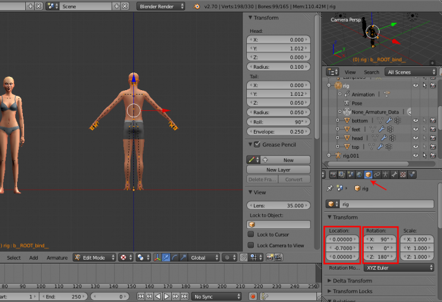The width and height of the screenshot is (442, 302).
Task: Open the Render properties camera icon
Action: coord(332,174)
